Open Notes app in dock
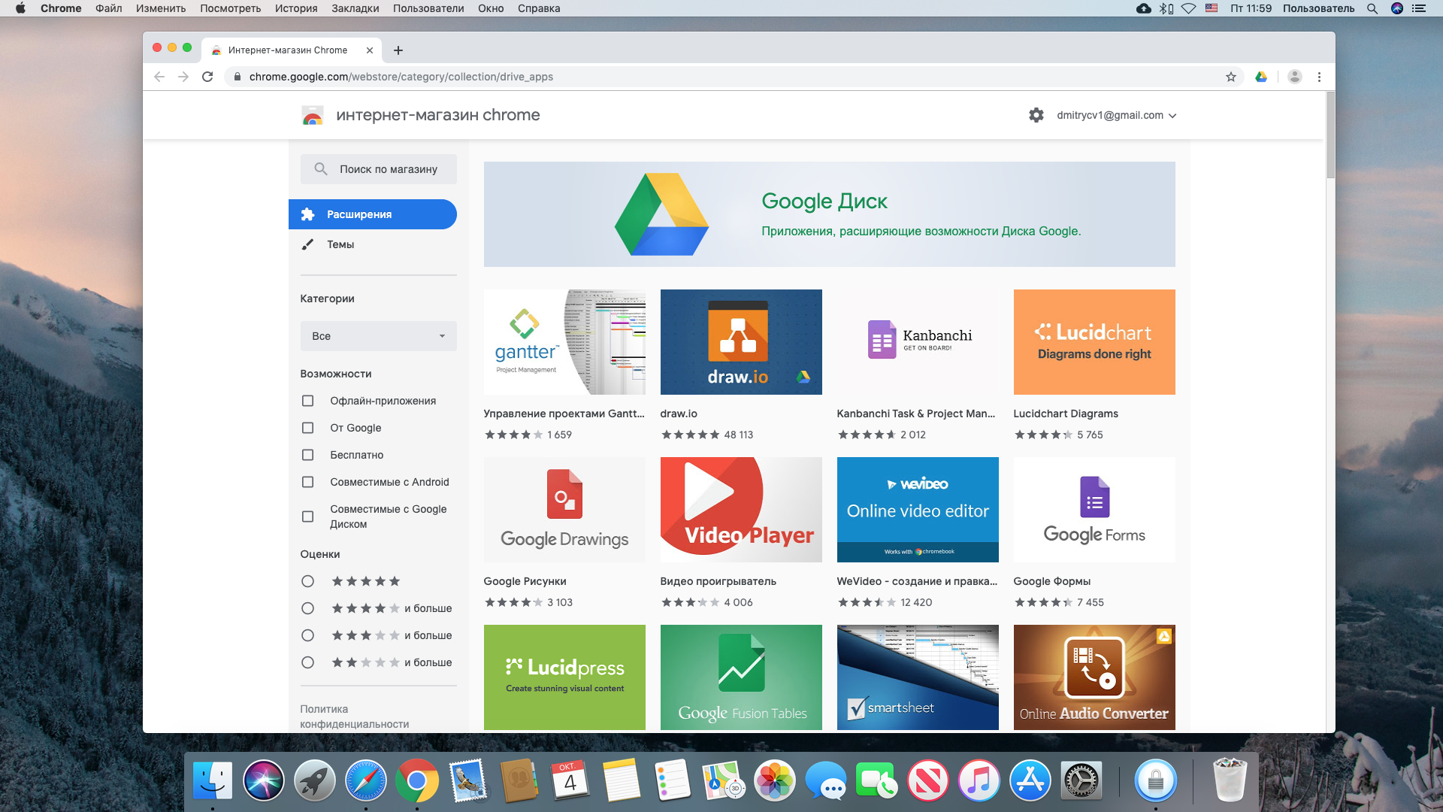 tap(622, 780)
